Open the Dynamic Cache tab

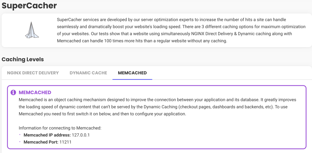tap(88, 73)
